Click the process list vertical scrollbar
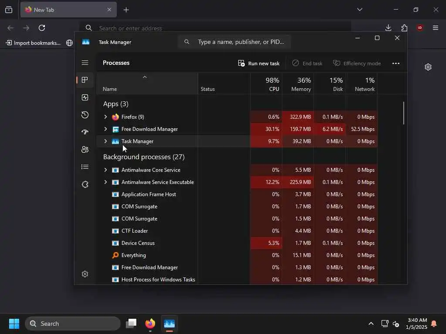This screenshot has height=334, width=446. point(404,113)
